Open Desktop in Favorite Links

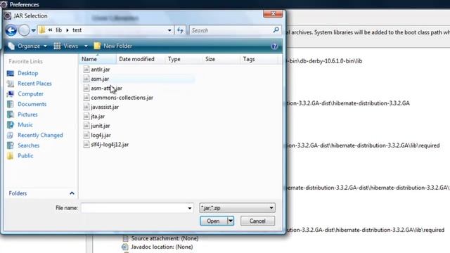click(x=27, y=73)
